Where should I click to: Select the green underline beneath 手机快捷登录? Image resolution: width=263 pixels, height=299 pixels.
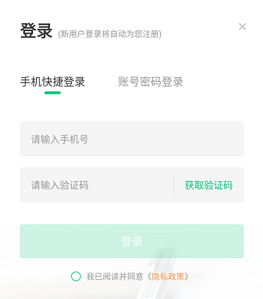53,93
